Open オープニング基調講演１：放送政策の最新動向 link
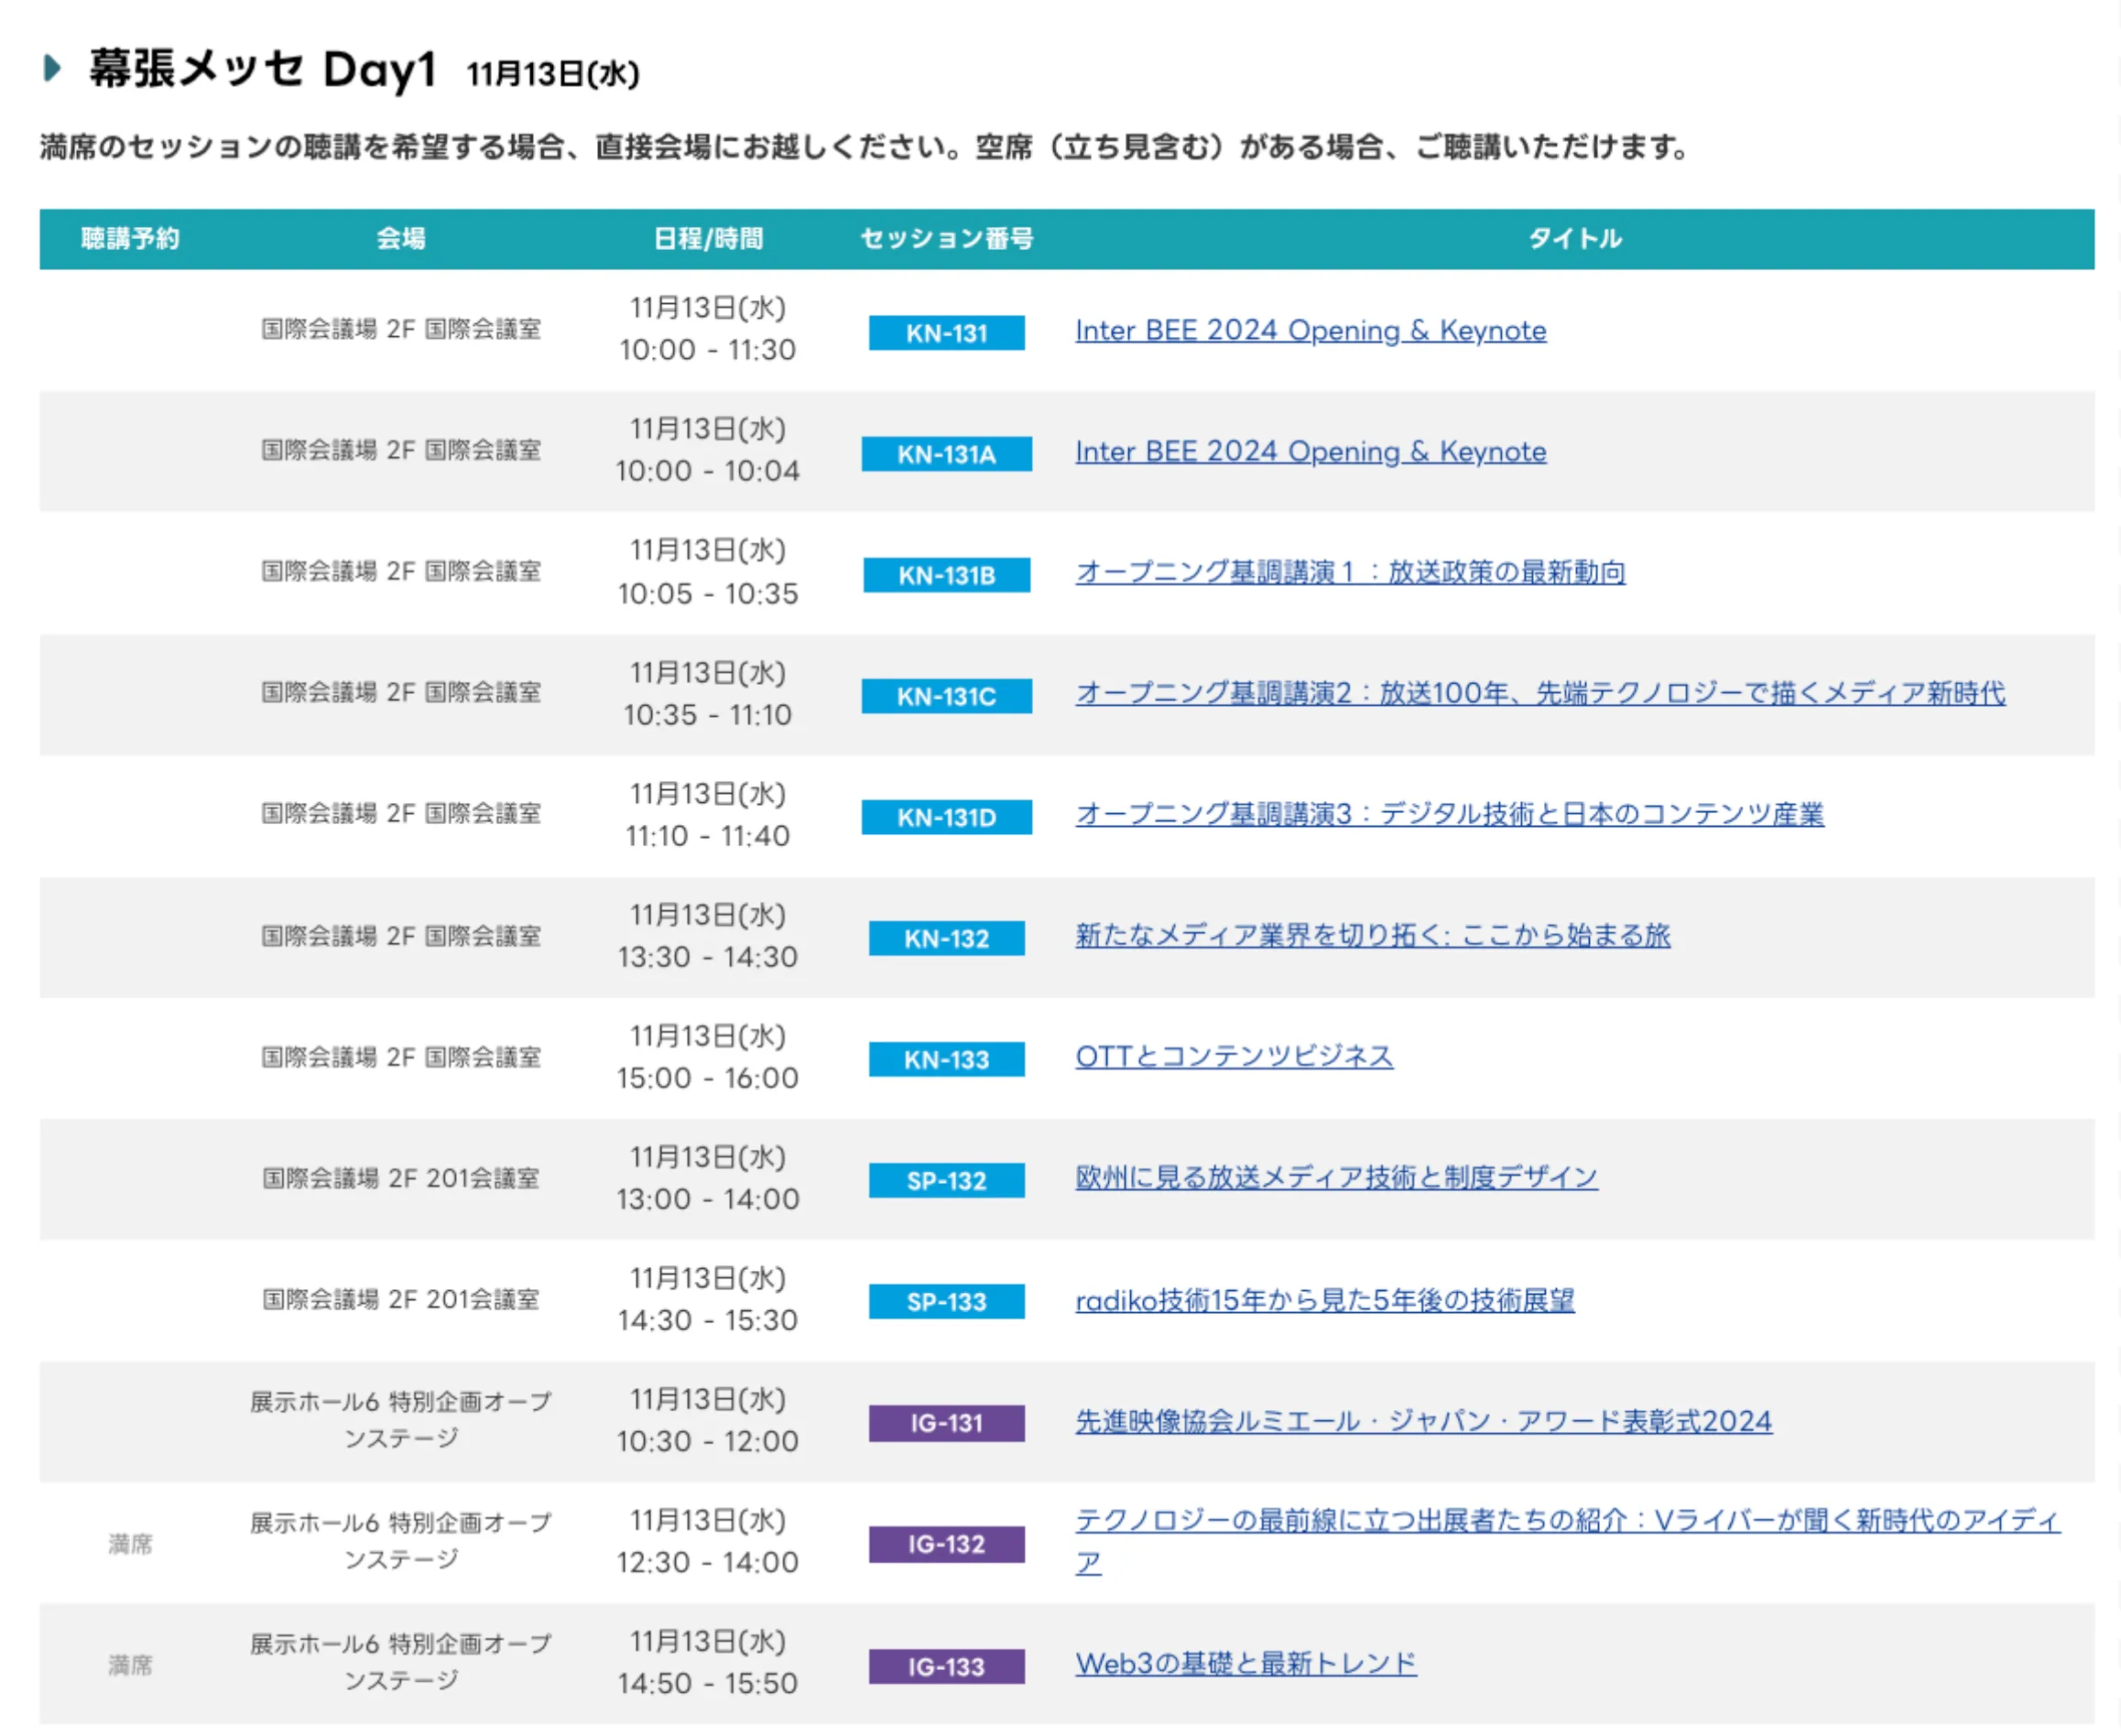2121x1736 pixels. click(1350, 573)
